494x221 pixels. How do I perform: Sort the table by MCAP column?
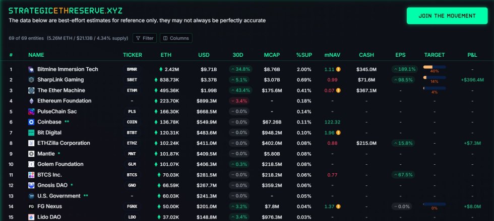[272, 55]
